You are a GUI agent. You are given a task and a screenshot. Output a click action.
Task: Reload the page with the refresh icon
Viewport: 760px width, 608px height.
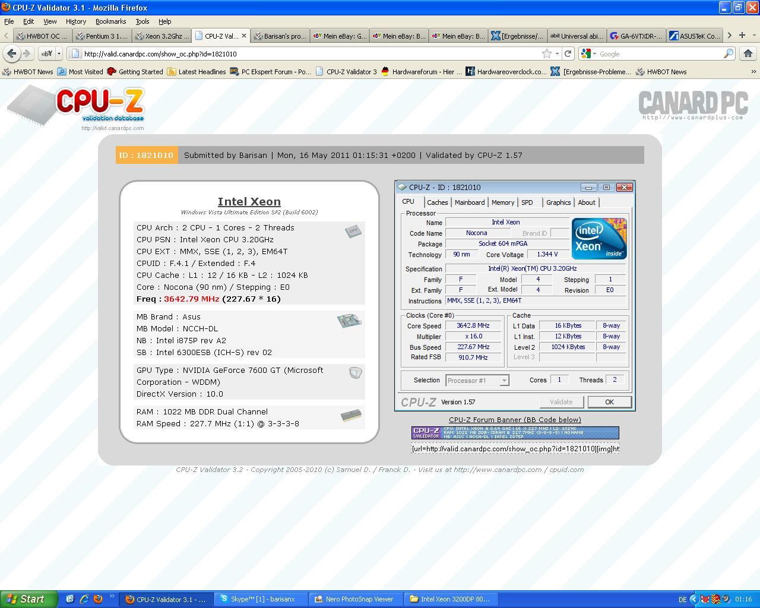pyautogui.click(x=568, y=53)
